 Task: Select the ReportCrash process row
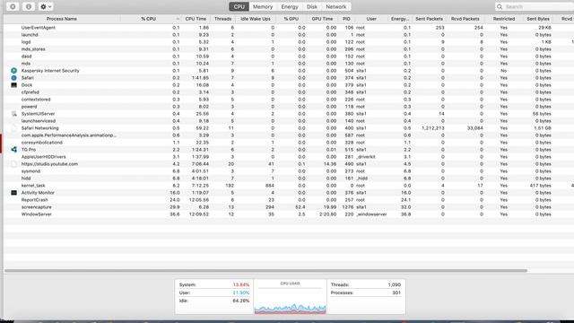click(x=289, y=200)
